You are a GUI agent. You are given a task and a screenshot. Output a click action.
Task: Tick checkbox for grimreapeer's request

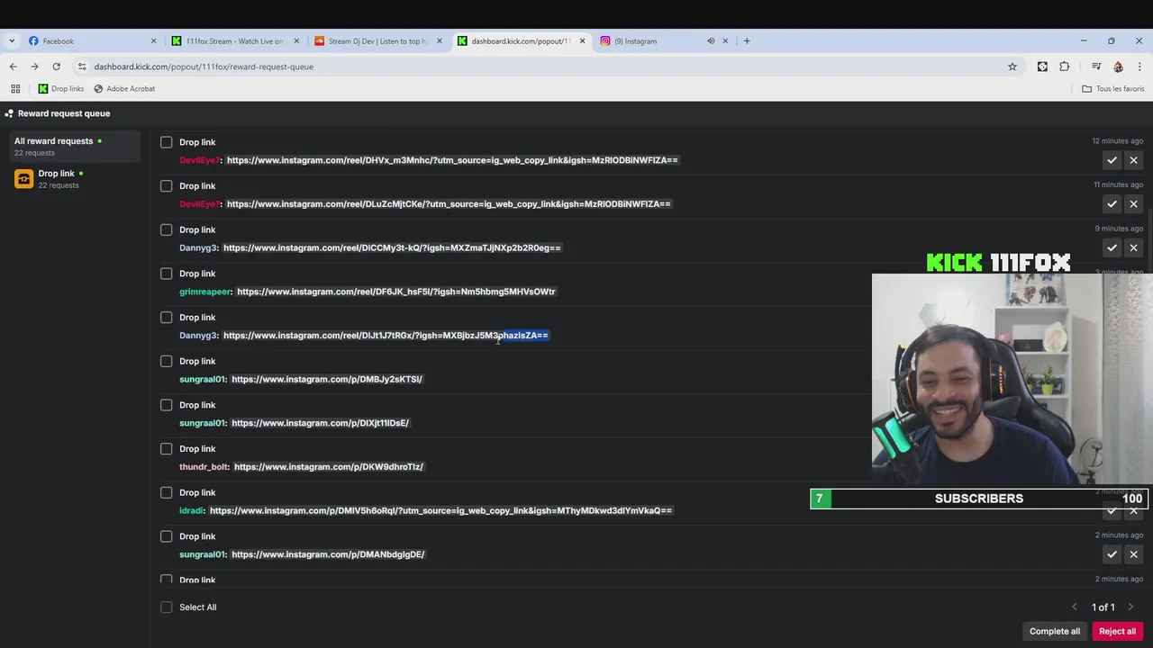pos(167,274)
